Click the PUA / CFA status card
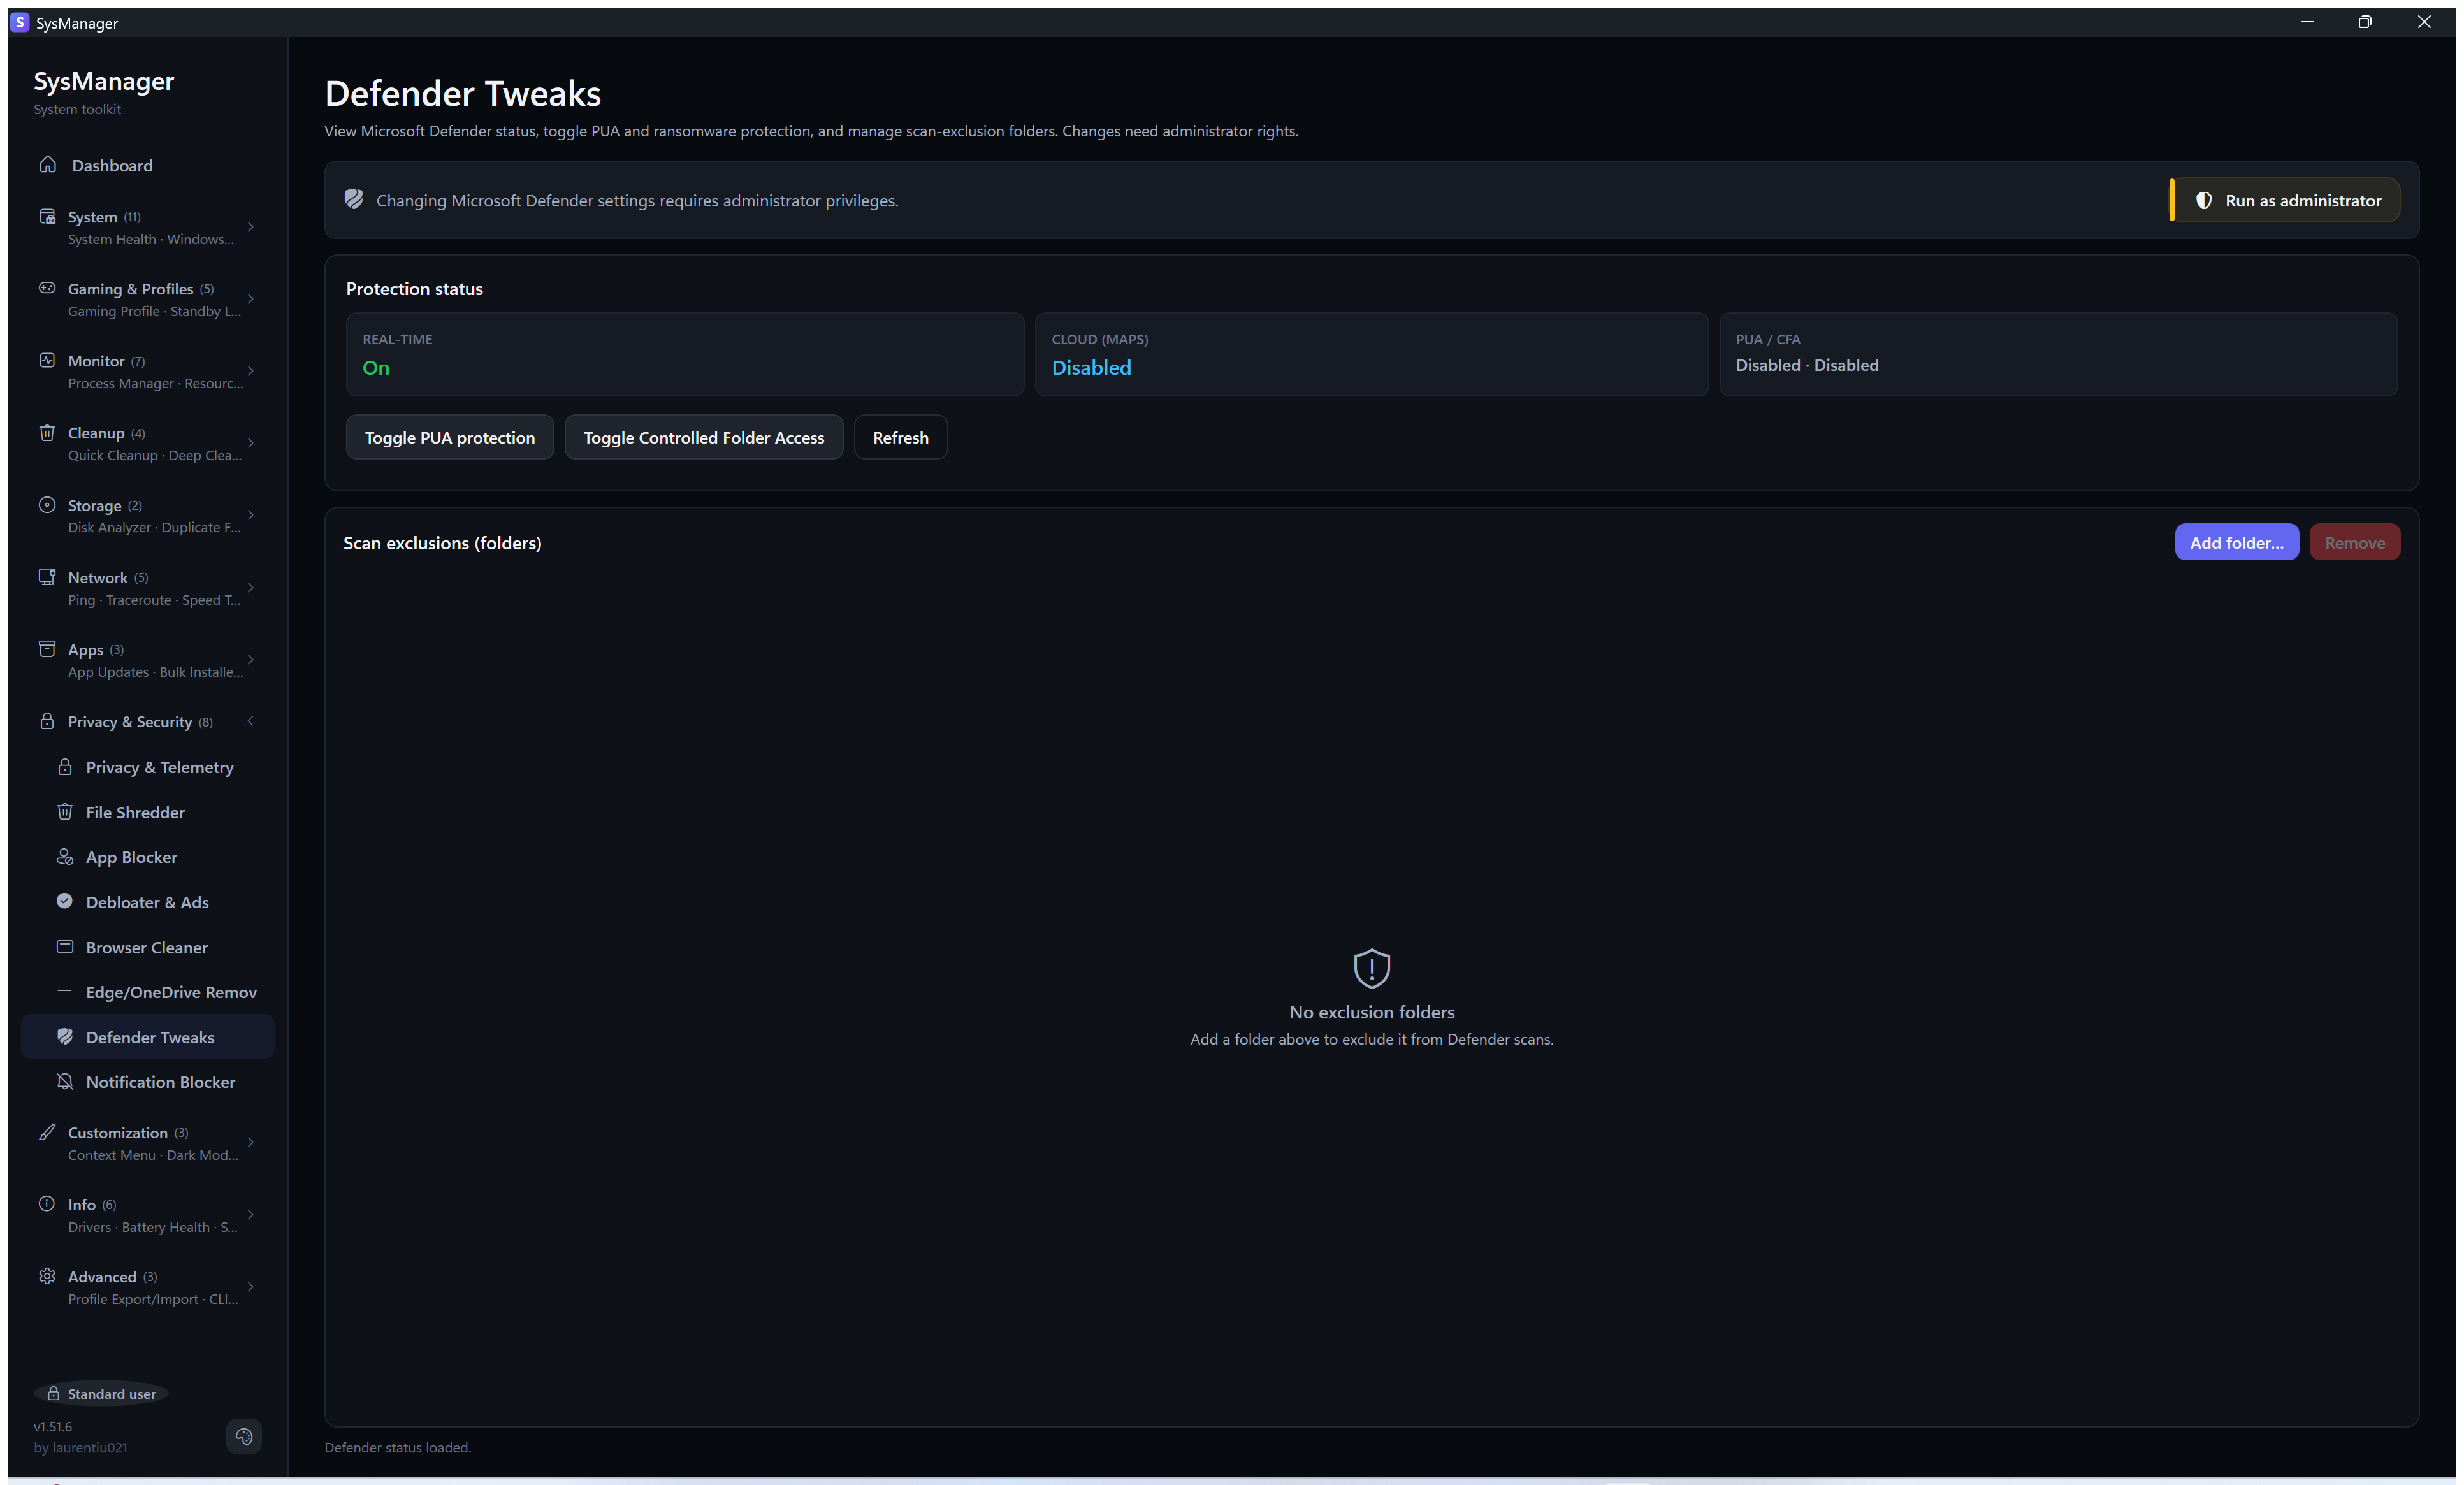 tap(2058, 354)
